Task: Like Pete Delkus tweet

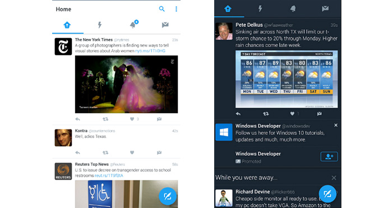Action: (292, 114)
